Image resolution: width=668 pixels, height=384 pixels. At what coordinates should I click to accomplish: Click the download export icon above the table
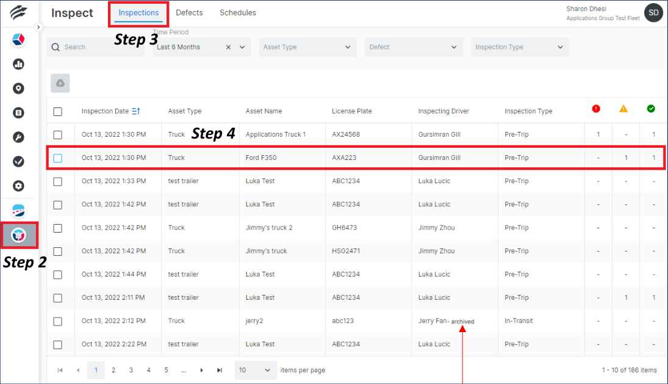coord(60,82)
